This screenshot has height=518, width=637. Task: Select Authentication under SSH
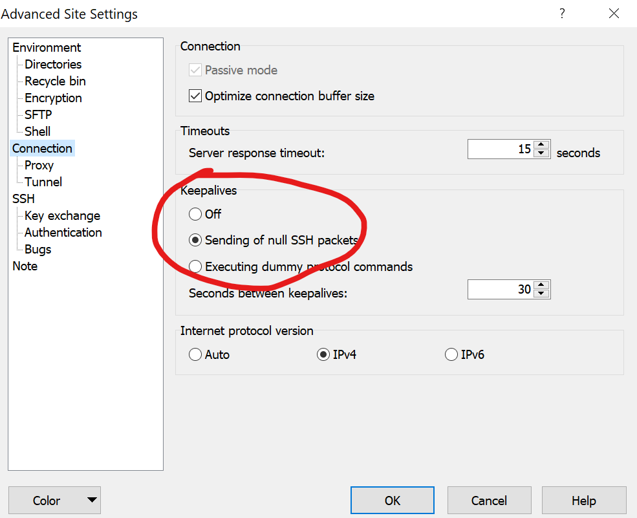point(63,232)
